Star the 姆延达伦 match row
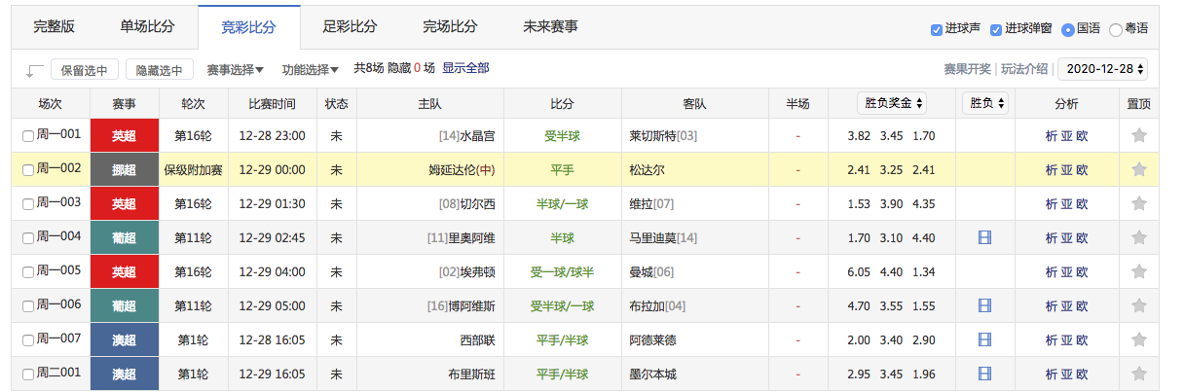Image resolution: width=1185 pixels, height=392 pixels. pos(1139,170)
